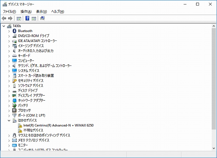Expand the DVD/CD-ROM ドライブ category

[9, 36]
